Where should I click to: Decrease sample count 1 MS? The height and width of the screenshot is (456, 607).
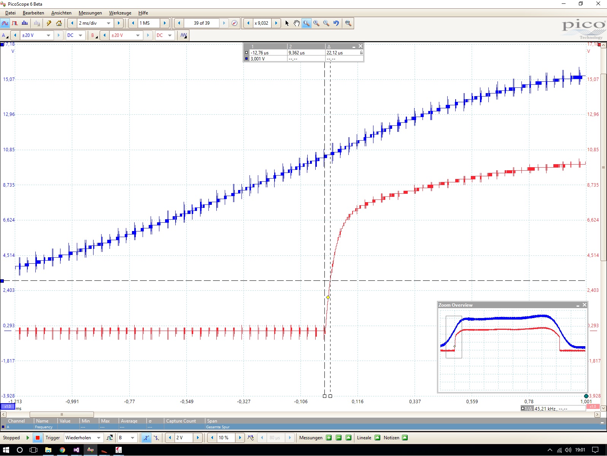click(133, 23)
